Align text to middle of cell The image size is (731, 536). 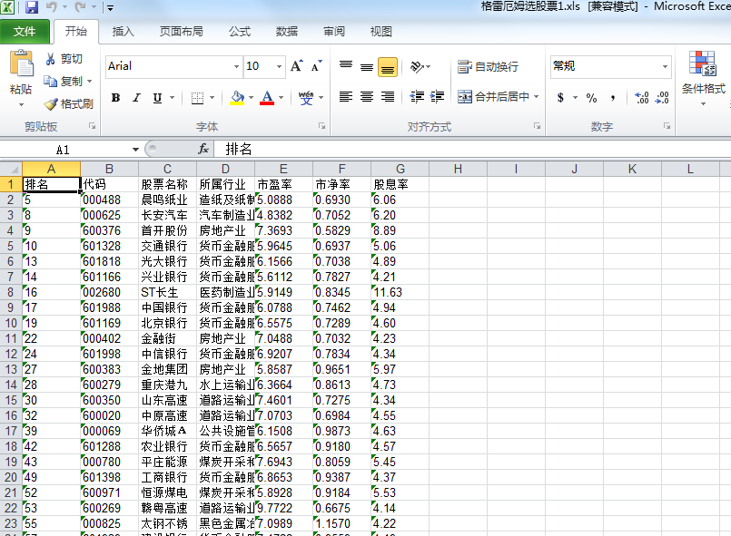[367, 66]
